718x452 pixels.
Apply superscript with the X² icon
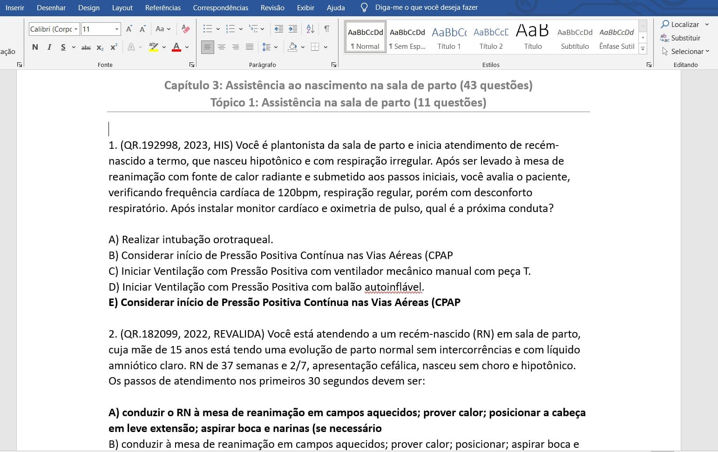[x=114, y=47]
